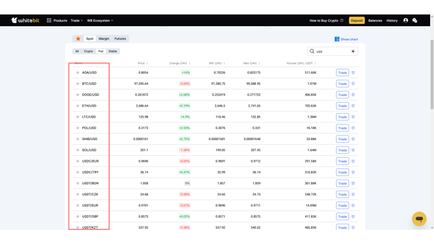Viewport: 434px width, 244px height.
Task: Click the icon right of USDT/BGN Trade
Action: click(x=353, y=183)
